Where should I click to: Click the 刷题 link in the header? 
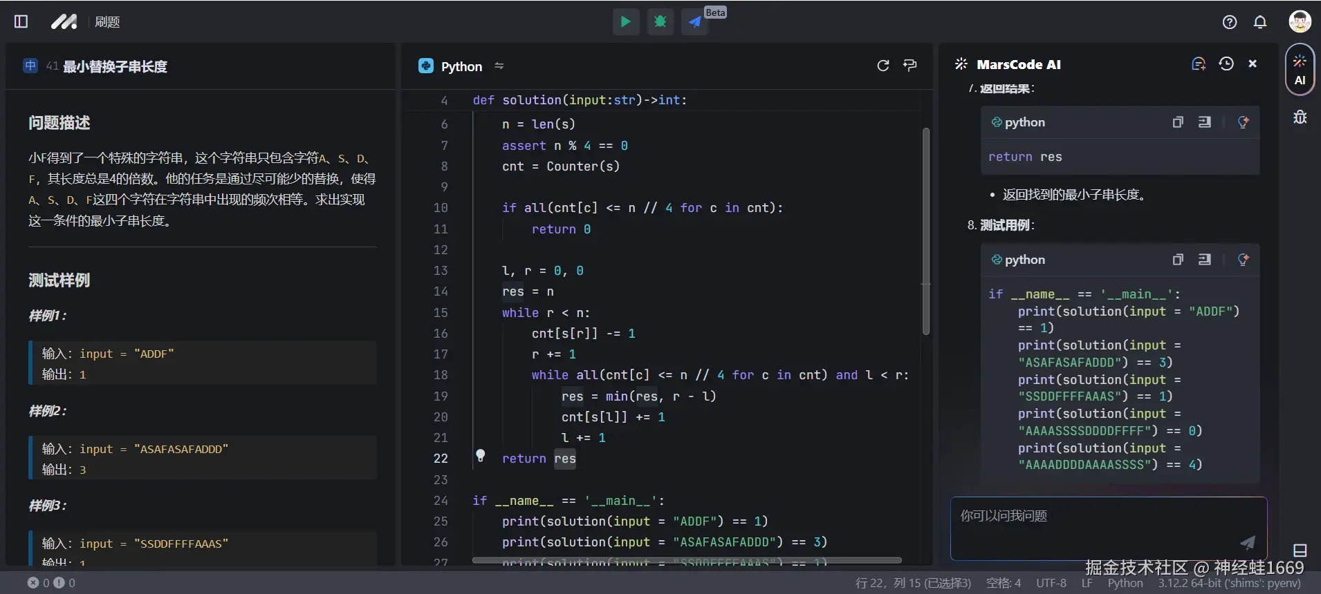click(107, 22)
